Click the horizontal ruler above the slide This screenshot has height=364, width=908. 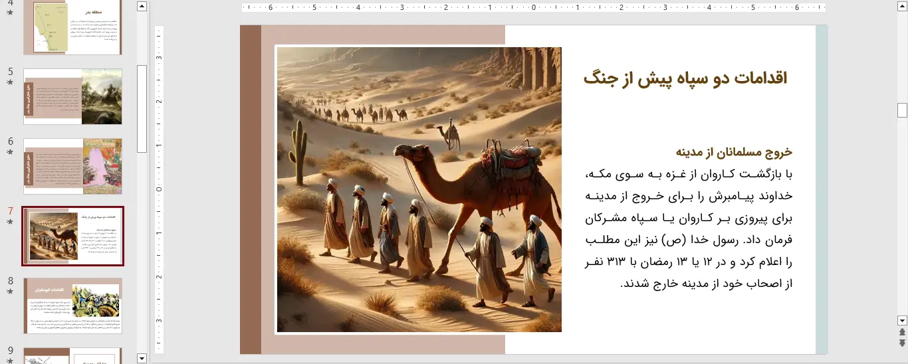click(534, 9)
